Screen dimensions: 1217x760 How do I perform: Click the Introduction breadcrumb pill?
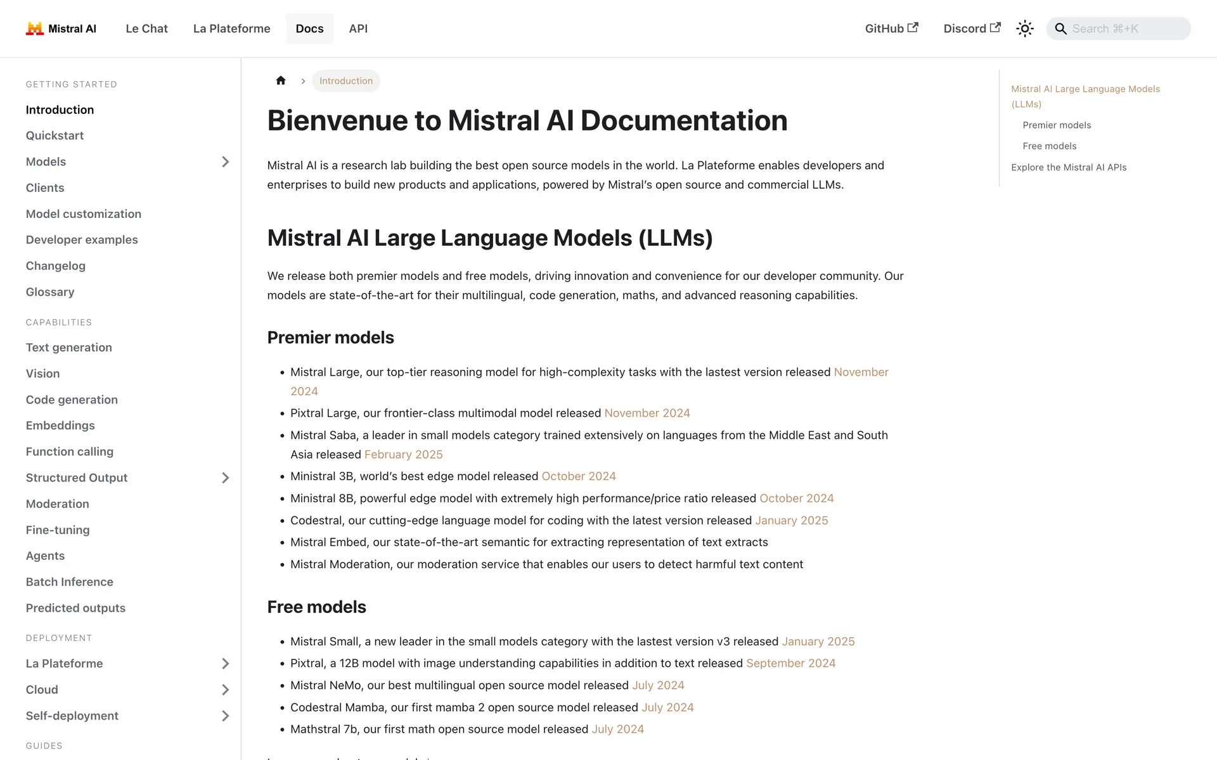pos(345,80)
